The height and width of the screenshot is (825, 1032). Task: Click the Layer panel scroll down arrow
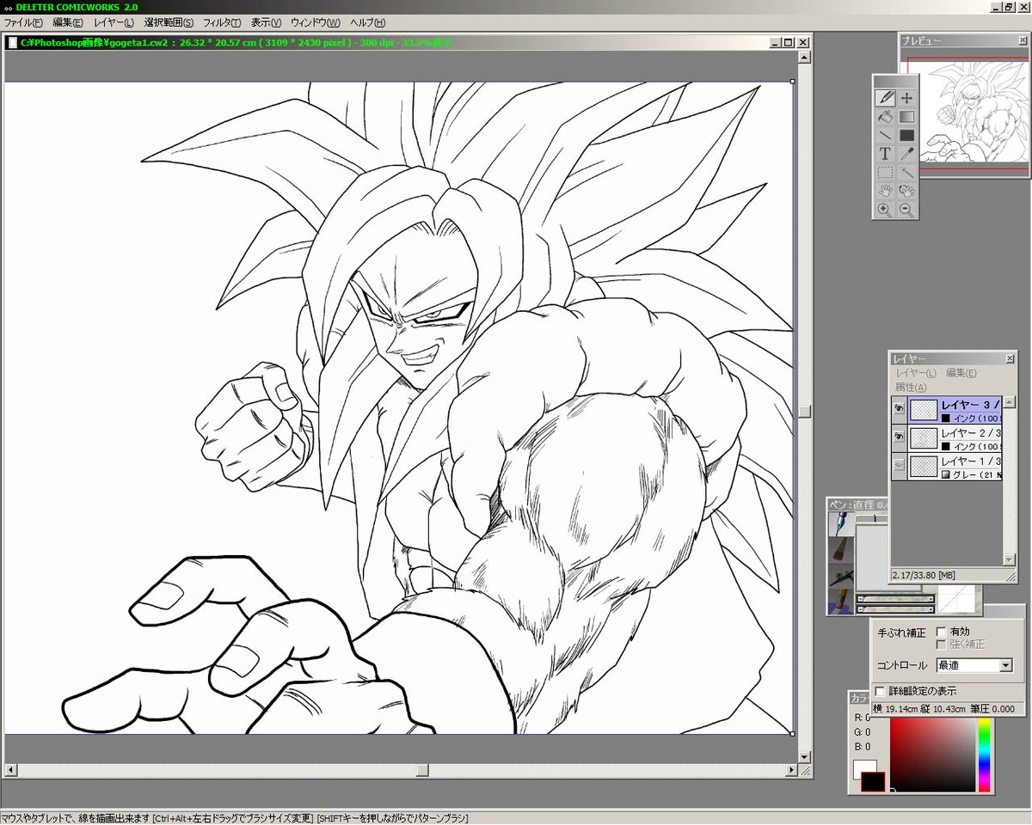click(x=1009, y=559)
